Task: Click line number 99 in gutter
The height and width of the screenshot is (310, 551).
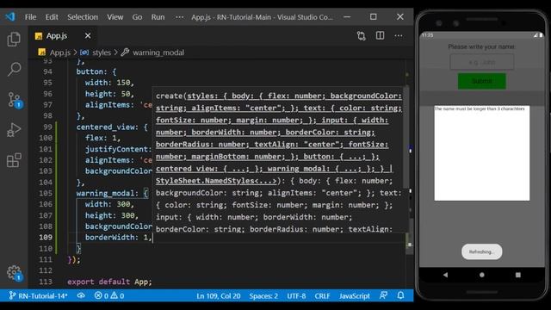Action: [x=47, y=127]
